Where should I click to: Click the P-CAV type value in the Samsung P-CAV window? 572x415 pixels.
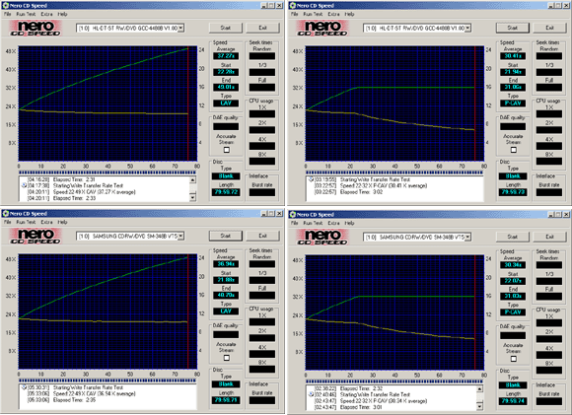pos(513,312)
